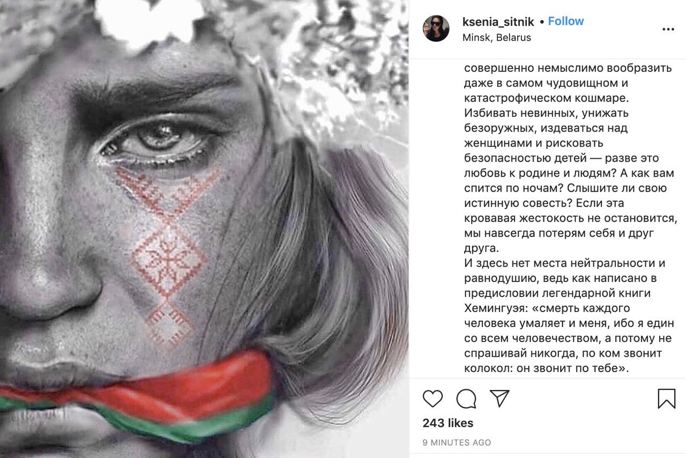Share the post via paper plane icon
Viewport: 686px width, 458px height.
[499, 398]
